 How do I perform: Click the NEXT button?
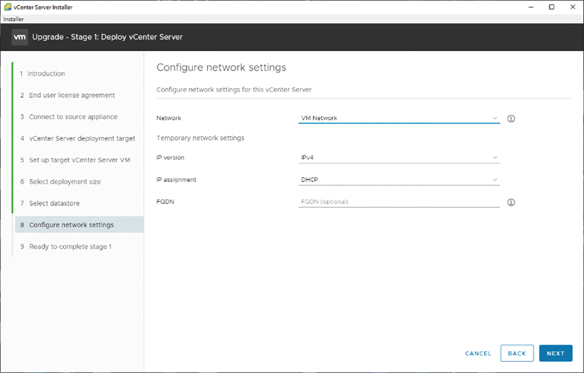556,353
